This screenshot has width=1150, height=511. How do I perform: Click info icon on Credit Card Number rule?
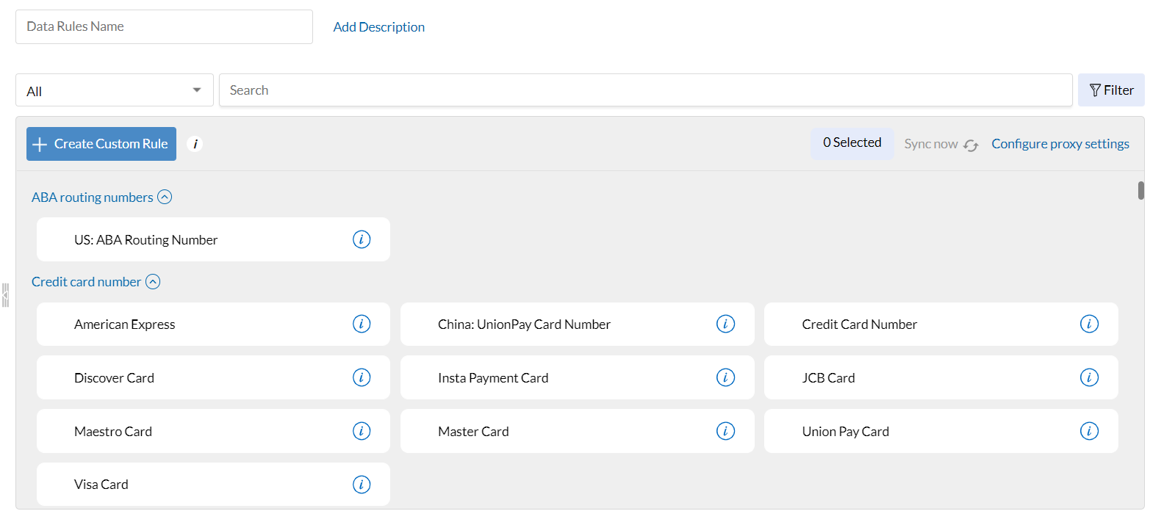(x=1088, y=324)
